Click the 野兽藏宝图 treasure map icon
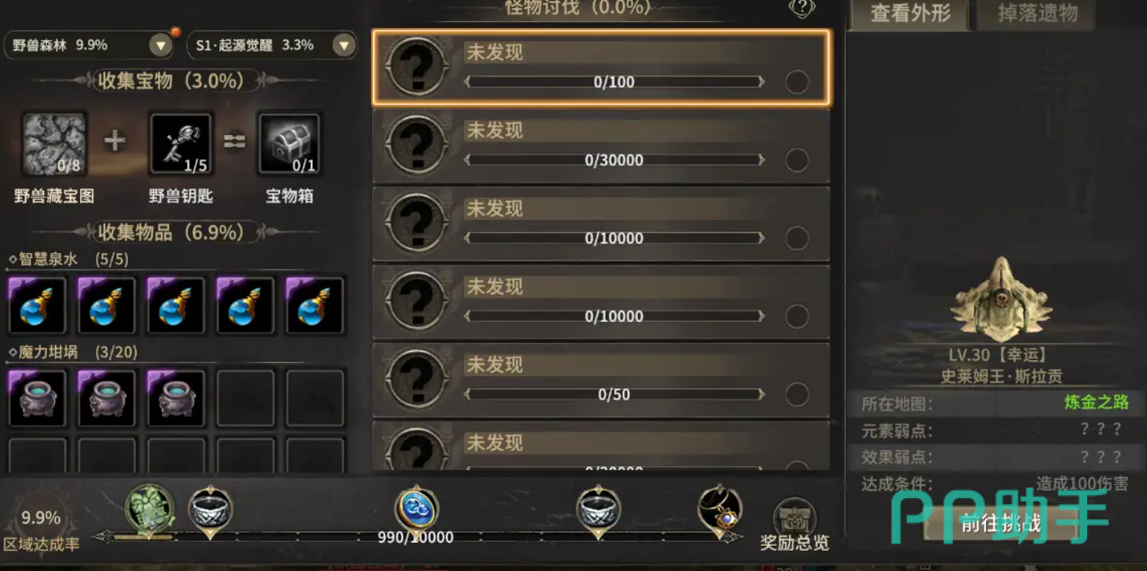Viewport: 1147px width, 571px height. pos(54,144)
